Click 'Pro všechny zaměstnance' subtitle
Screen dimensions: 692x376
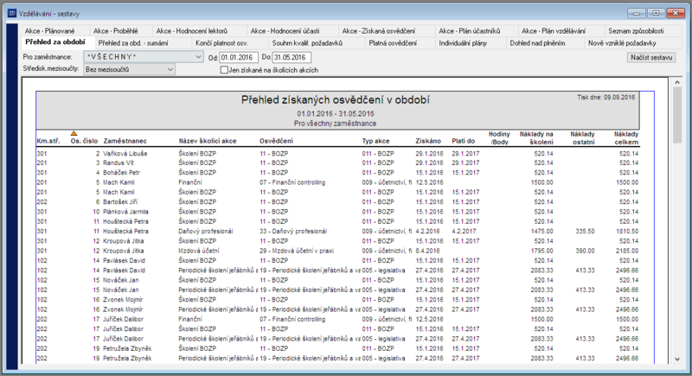pyautogui.click(x=335, y=124)
